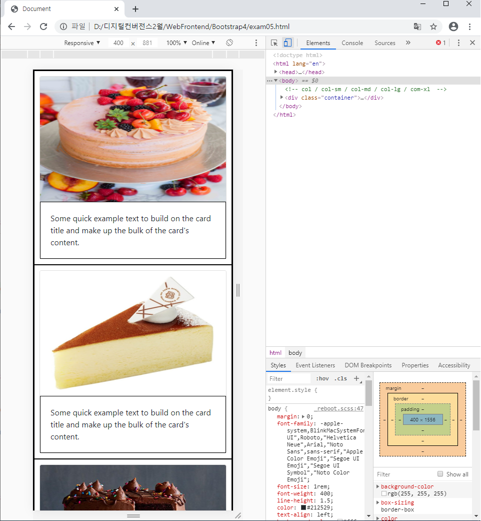Image resolution: width=481 pixels, height=521 pixels.
Task: Open the Properties tab
Action: pyautogui.click(x=415, y=365)
